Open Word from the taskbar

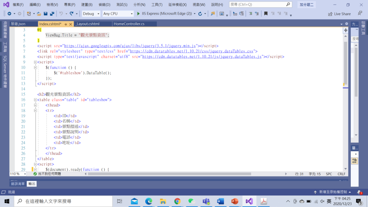[x=220, y=201]
